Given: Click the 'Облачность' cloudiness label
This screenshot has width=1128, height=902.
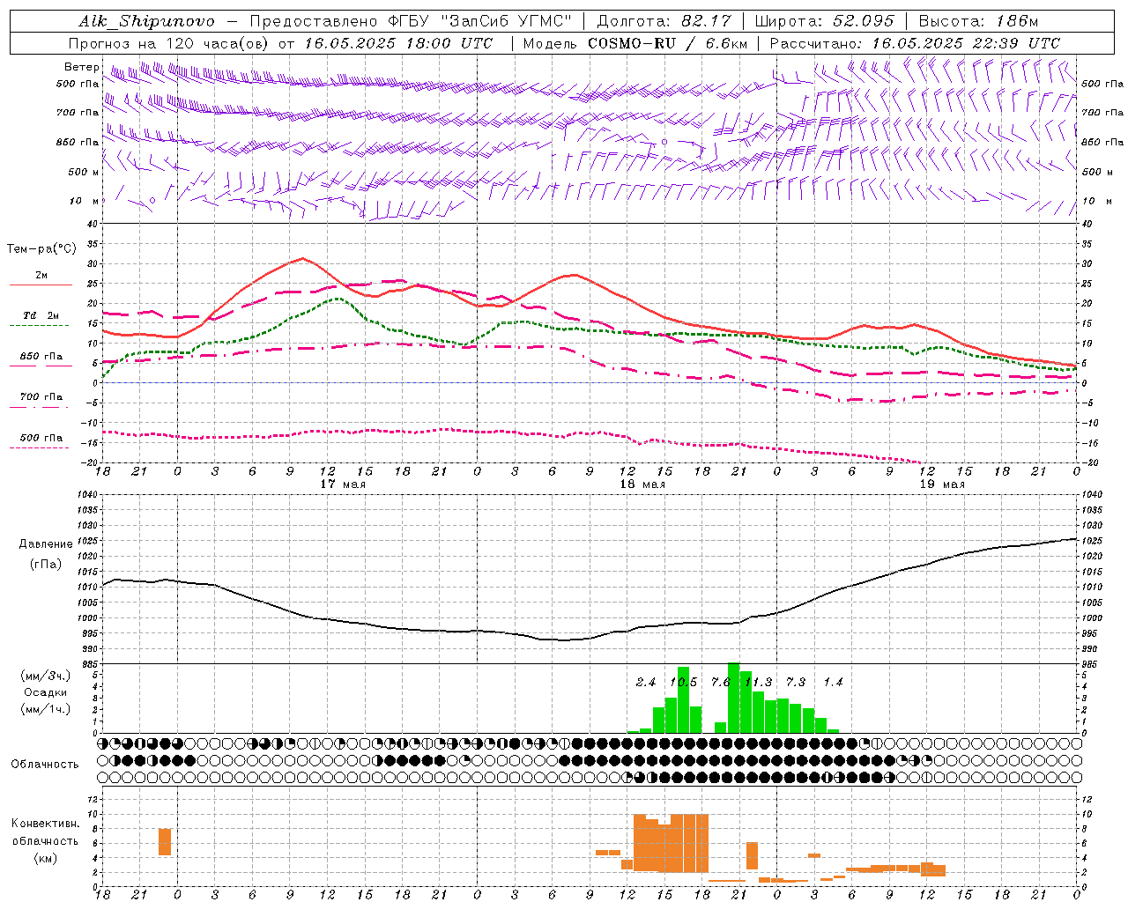Looking at the screenshot, I should (x=45, y=764).
